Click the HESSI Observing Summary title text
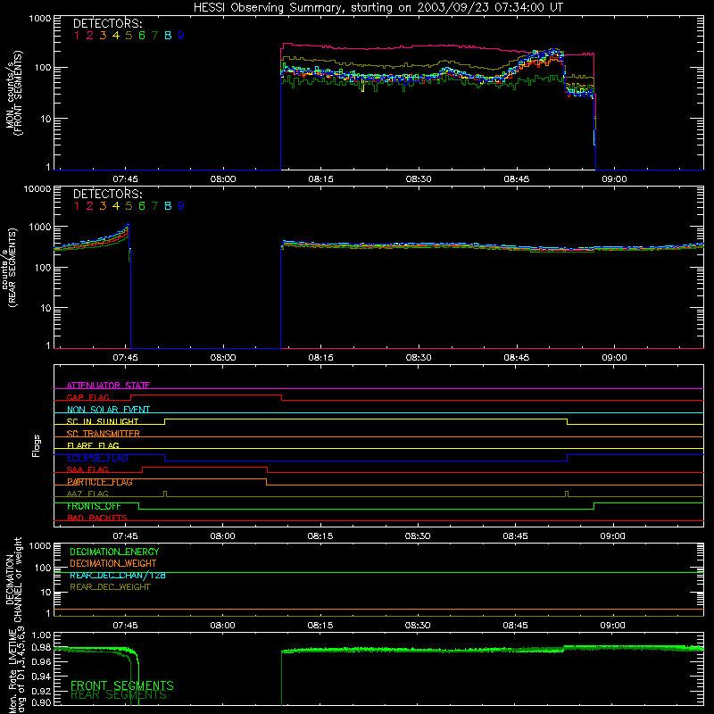This screenshot has height=714, width=714. click(x=378, y=8)
